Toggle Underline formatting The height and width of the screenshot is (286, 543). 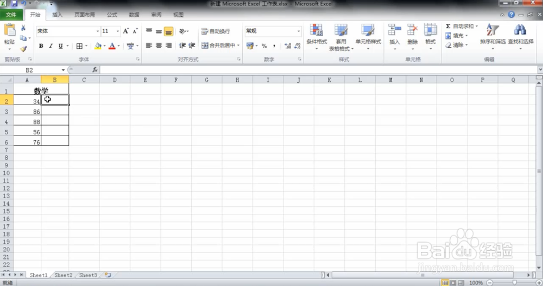tap(61, 45)
